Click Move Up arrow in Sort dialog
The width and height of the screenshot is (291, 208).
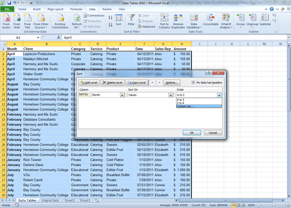(152, 82)
